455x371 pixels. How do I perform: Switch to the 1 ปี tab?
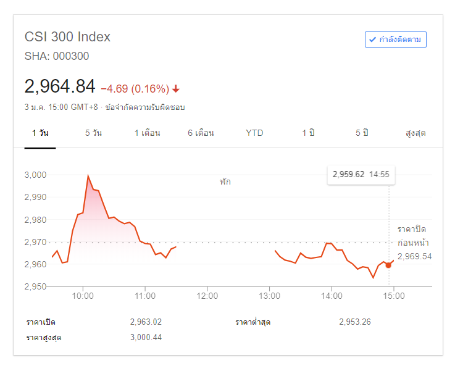coord(308,133)
